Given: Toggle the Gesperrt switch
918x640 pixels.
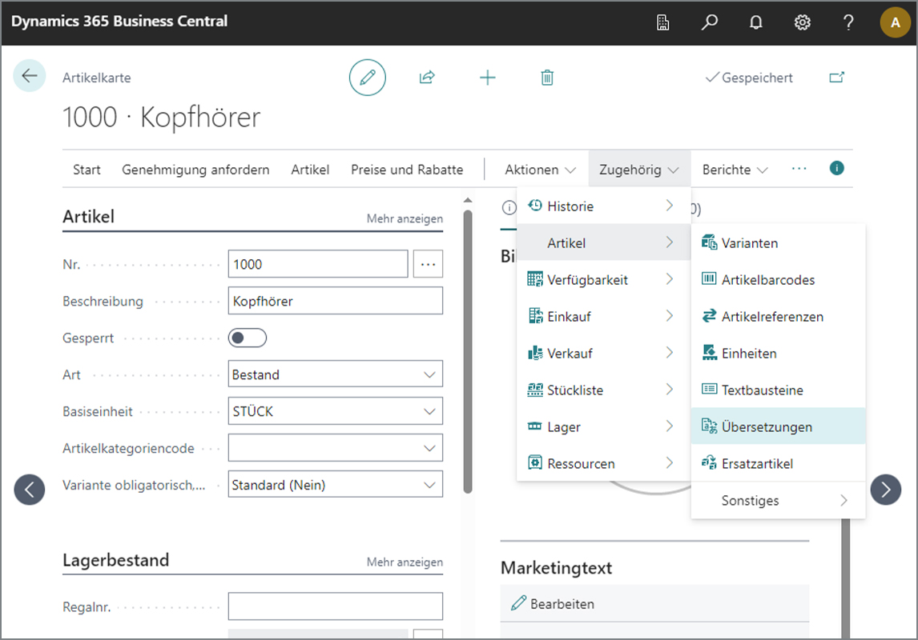Looking at the screenshot, I should [x=247, y=338].
